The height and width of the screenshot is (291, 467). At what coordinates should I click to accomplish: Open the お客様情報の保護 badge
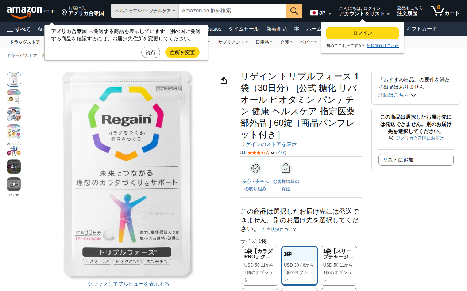[x=286, y=177]
